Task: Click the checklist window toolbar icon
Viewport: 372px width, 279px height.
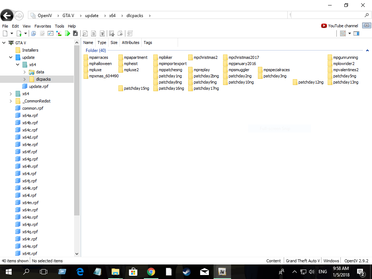Action: point(50,33)
